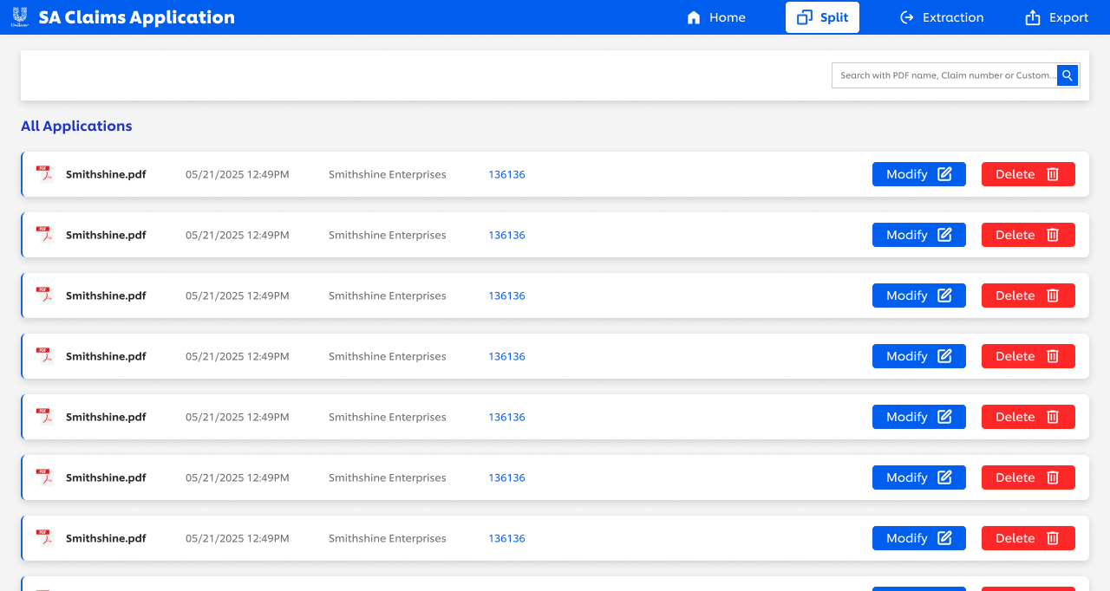Click the house icon in the top navigation

click(694, 17)
